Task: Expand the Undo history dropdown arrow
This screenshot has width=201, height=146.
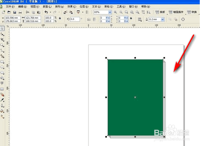Action: pos(50,12)
